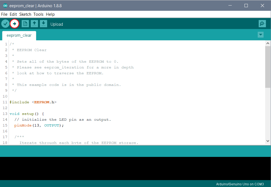This screenshot has height=187, width=271.
Task: Open the File menu
Action: [4, 14]
